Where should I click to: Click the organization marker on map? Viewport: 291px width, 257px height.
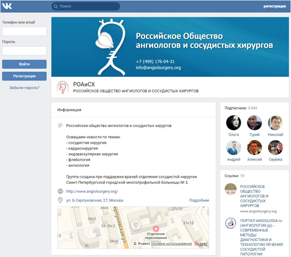pos(135,225)
